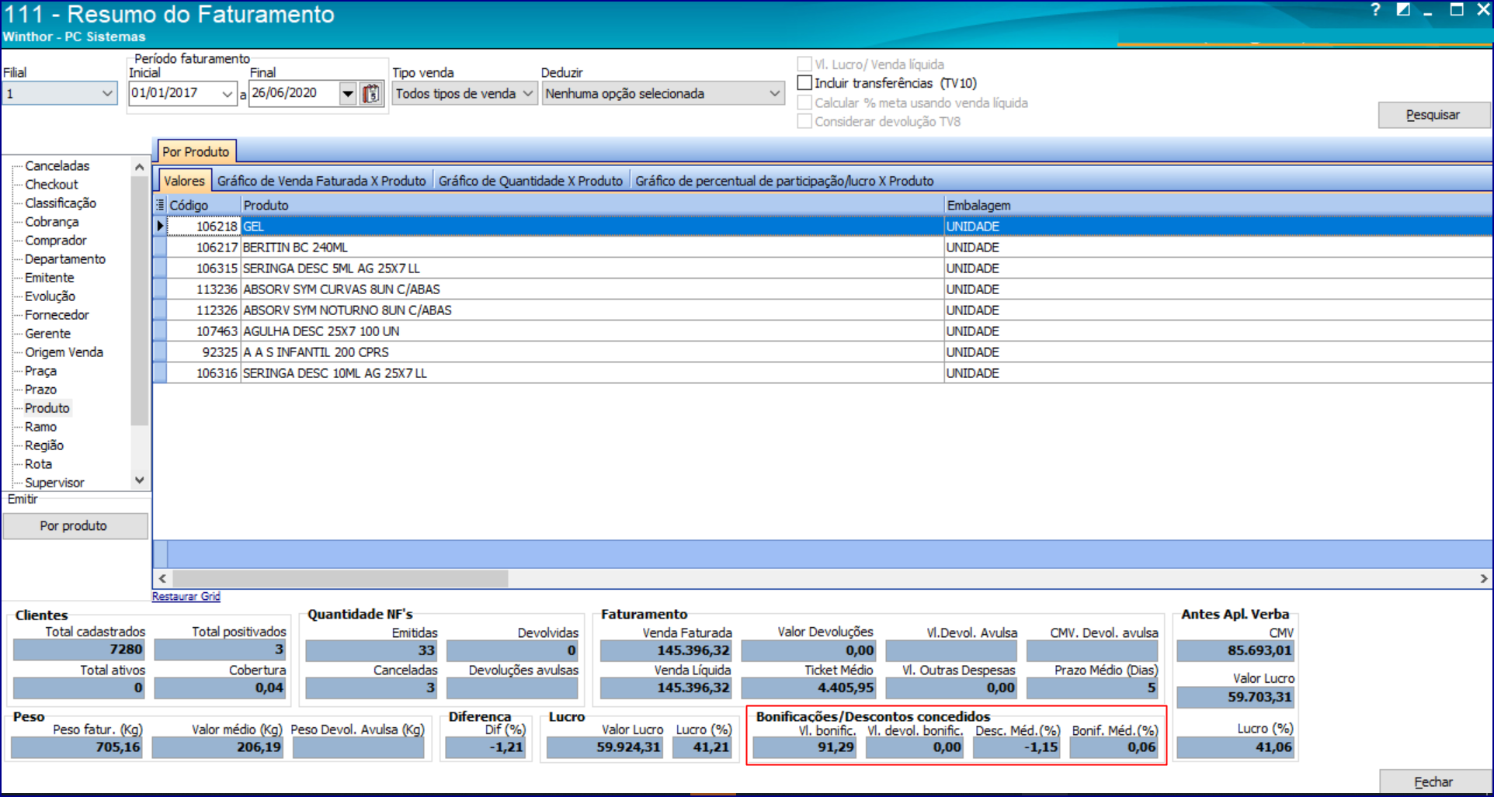Select Região in the tree list
The width and height of the screenshot is (1494, 797).
tap(43, 445)
